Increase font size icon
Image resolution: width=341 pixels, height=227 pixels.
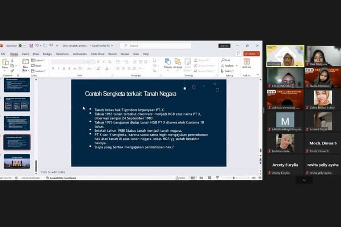[x=98, y=62]
